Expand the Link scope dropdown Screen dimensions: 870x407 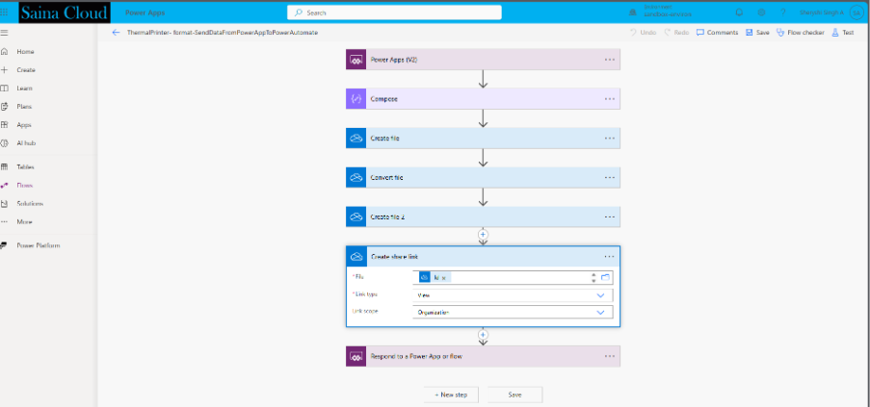click(x=600, y=312)
